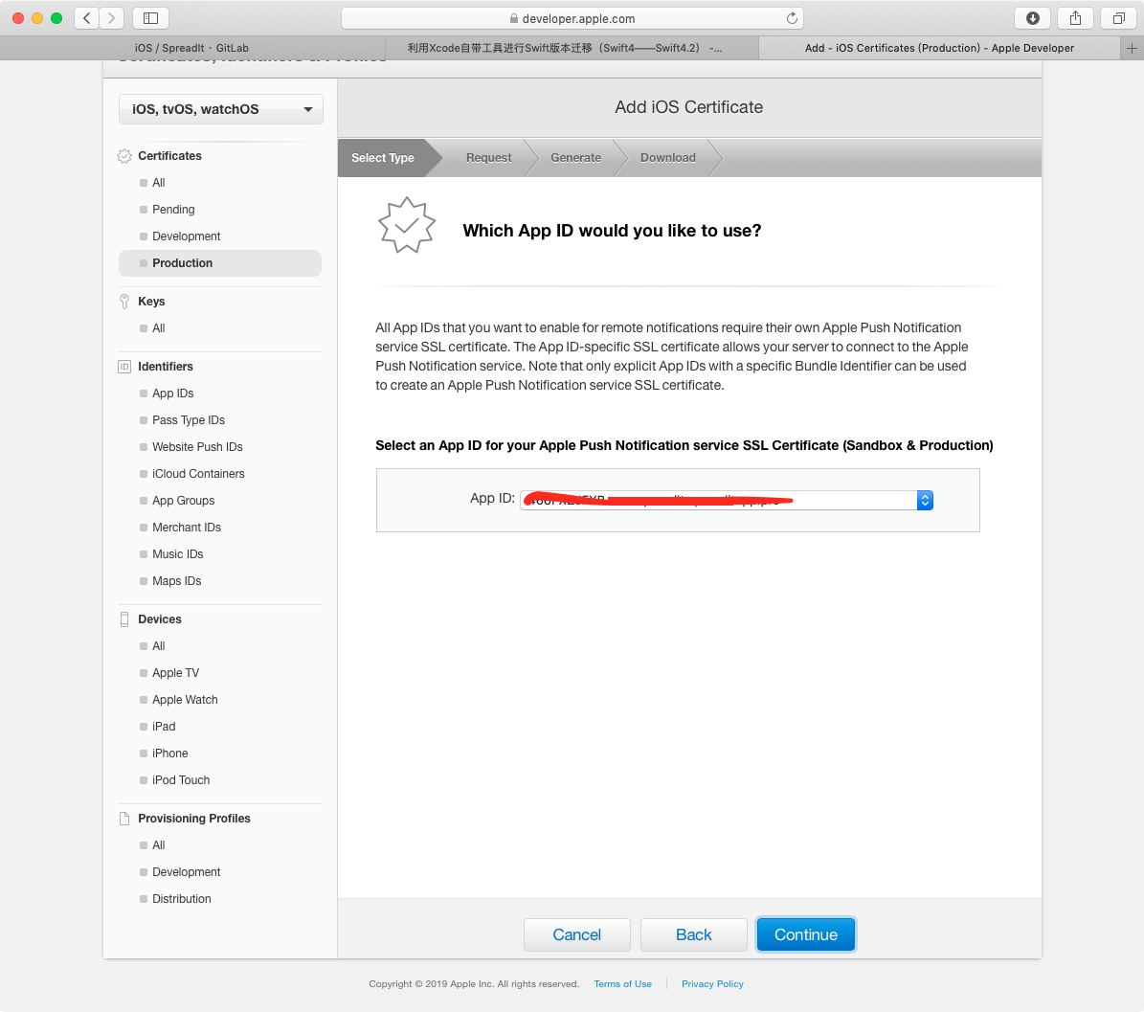Select App IDs under Identifiers
Image resolution: width=1144 pixels, height=1012 pixels.
(x=173, y=394)
